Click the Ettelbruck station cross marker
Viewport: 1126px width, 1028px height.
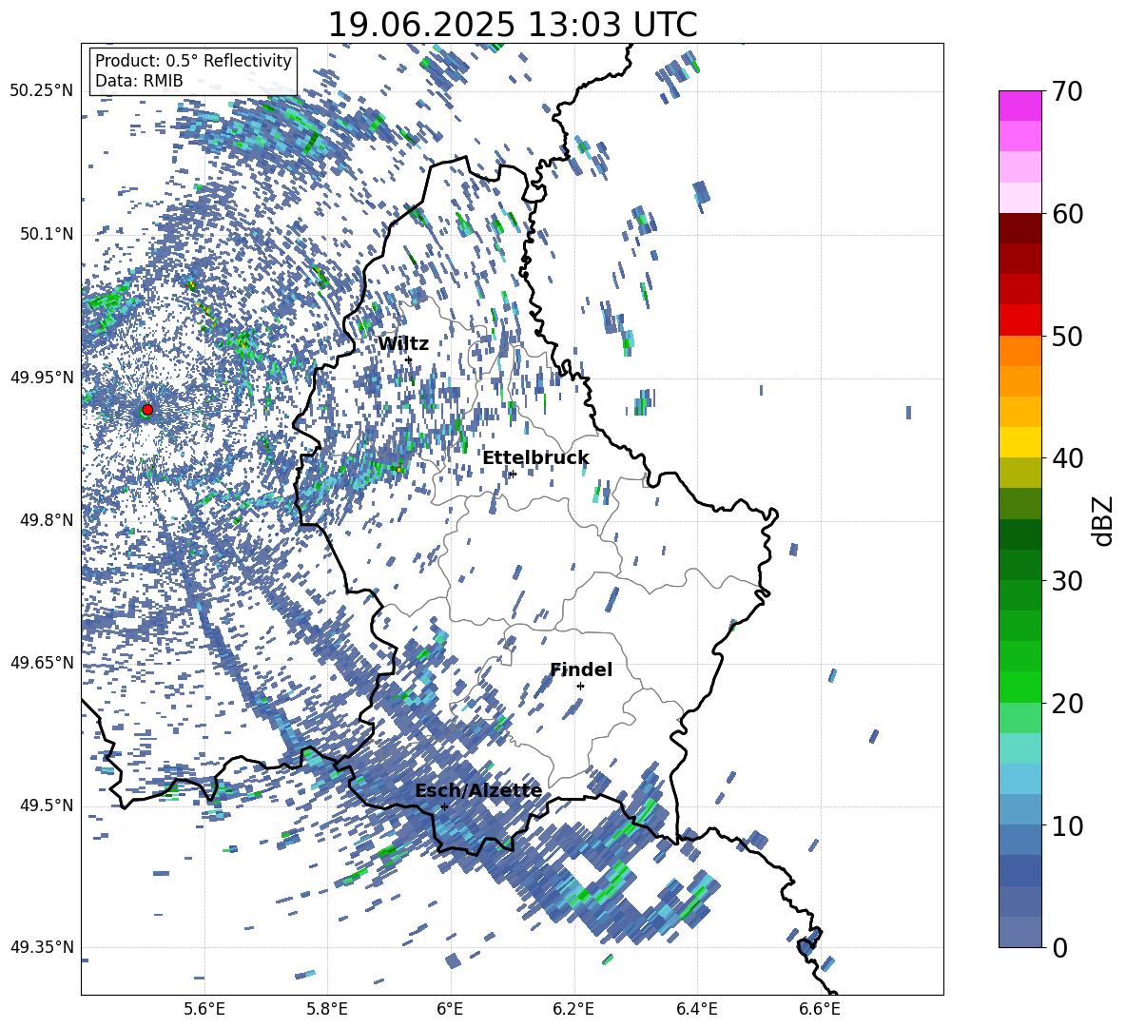click(512, 474)
